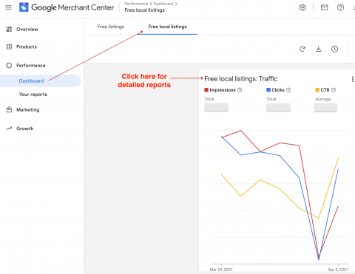Screen dimensions: 355x274
Task: Click the Impressions help info icon
Action: (240, 90)
